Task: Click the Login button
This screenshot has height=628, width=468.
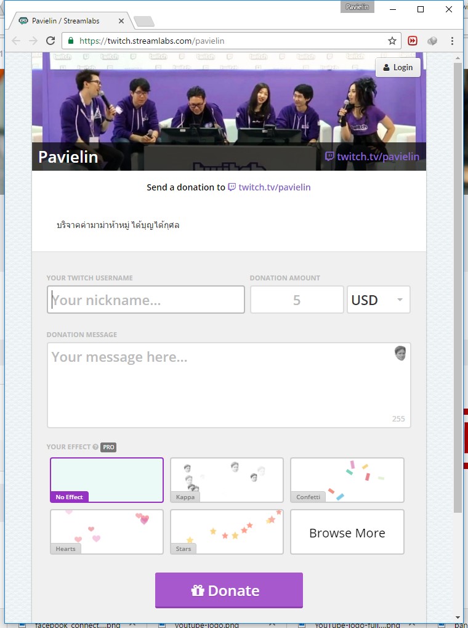Action: (398, 67)
